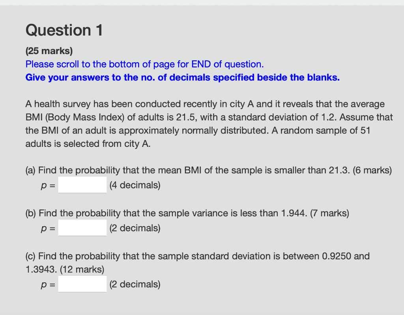Click the answer field for part (b)
The width and height of the screenshot is (404, 315).
pos(82,228)
